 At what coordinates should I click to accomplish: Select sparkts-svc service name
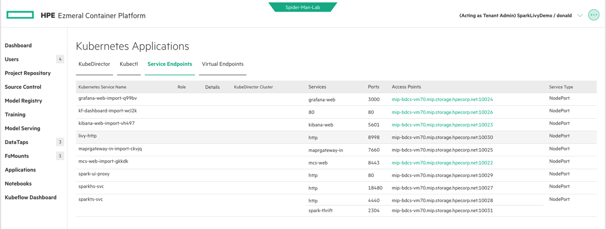point(91,199)
